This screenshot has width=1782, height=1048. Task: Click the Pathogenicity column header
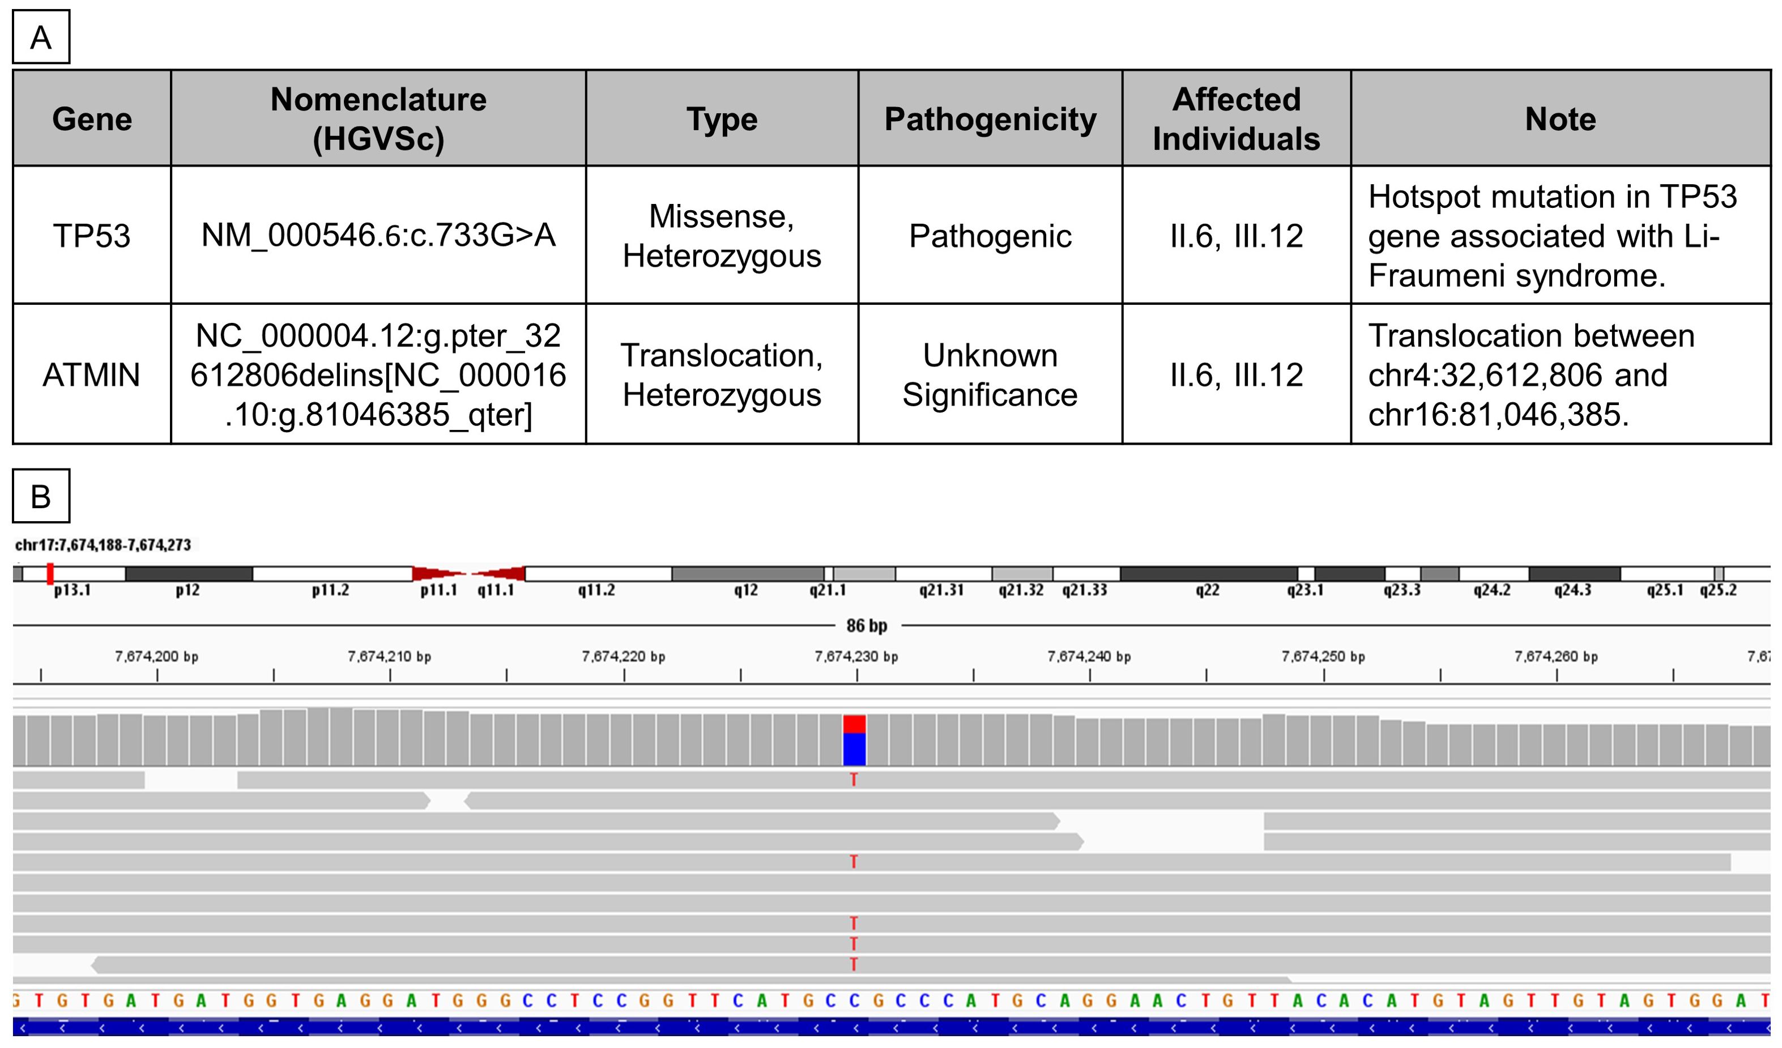click(x=990, y=118)
